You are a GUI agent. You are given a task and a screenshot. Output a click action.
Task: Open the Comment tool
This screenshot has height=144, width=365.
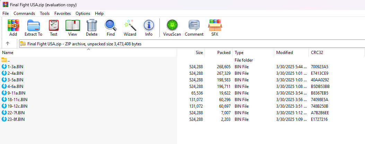pos(194,28)
